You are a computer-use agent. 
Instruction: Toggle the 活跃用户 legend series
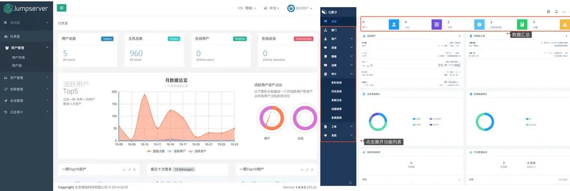pos(177,151)
